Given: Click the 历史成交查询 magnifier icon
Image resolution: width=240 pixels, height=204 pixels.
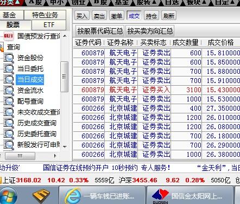Looking at the screenshot, I should 8,123.
